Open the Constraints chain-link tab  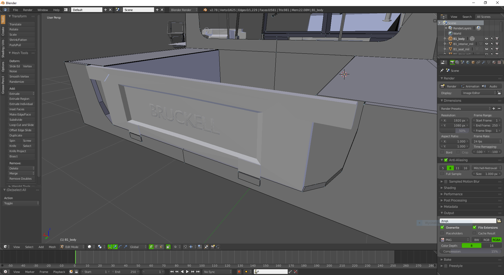coord(478,62)
